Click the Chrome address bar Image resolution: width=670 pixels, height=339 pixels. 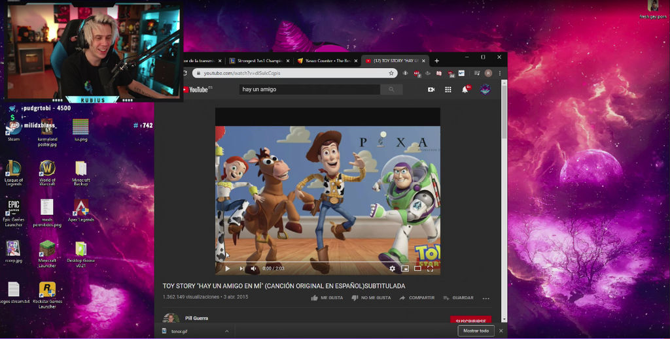coord(295,73)
